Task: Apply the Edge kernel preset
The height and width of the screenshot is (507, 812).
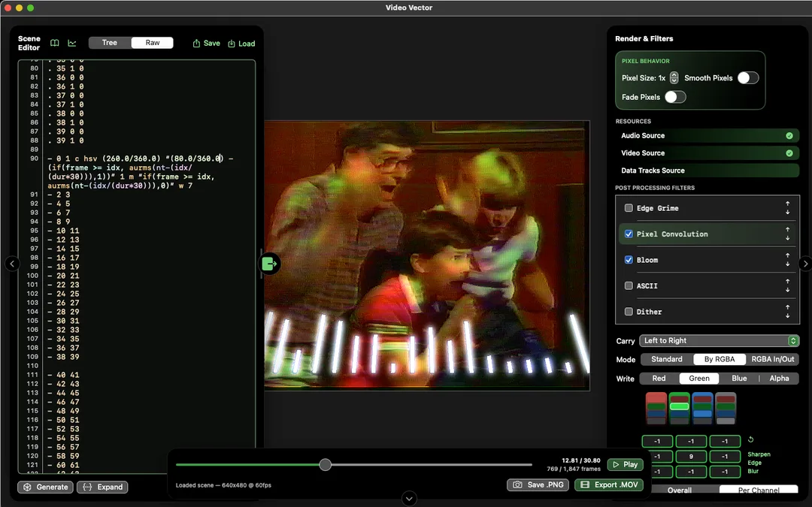Action: tap(754, 463)
